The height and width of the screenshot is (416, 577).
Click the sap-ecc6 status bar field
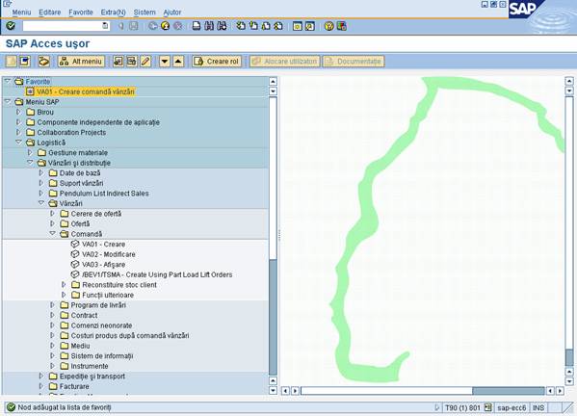click(511, 407)
